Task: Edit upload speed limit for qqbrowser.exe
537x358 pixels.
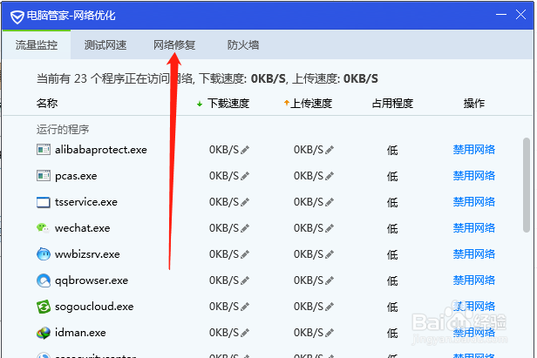Action: coord(330,280)
